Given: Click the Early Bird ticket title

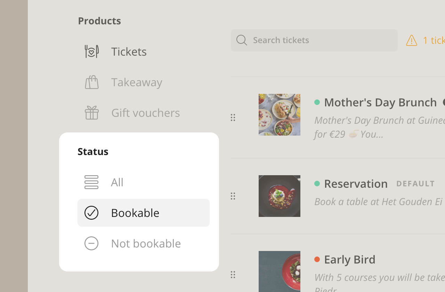Looking at the screenshot, I should (349, 259).
